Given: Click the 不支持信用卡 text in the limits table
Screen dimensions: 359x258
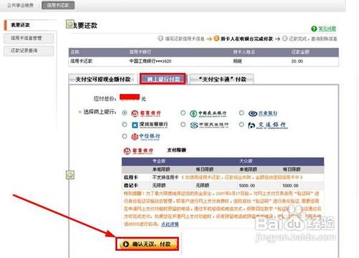Looking at the screenshot, I should coord(165,178).
